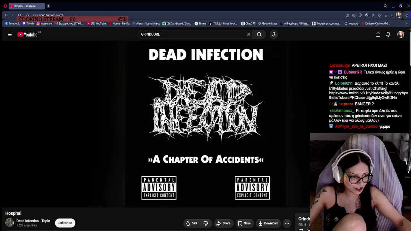
Task: Show more bookmarks with double chevron
Action: (406, 23)
